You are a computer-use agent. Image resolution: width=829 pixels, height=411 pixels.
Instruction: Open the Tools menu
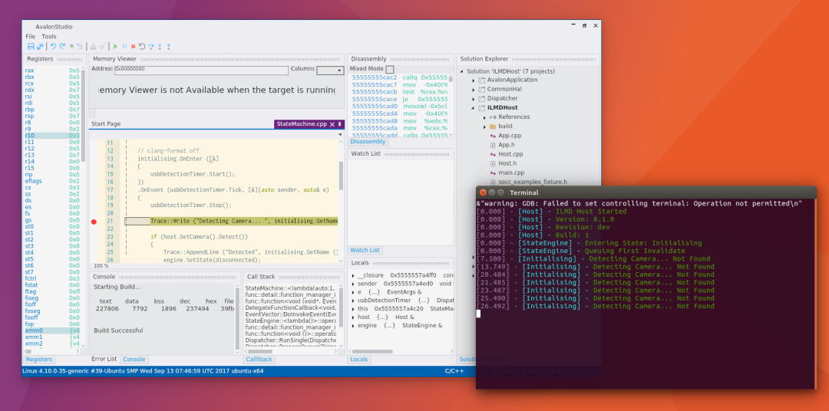(x=49, y=37)
